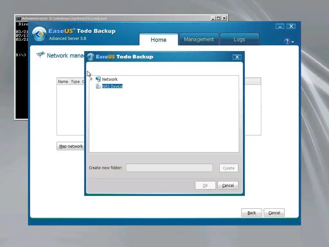Select the NAS Device tree entry label
This screenshot has width=329, height=247.
(112, 86)
